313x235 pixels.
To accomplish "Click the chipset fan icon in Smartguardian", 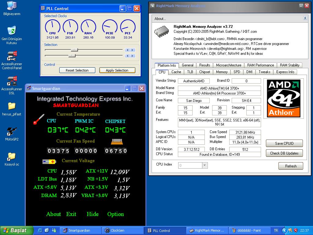I will tap(117, 141).
